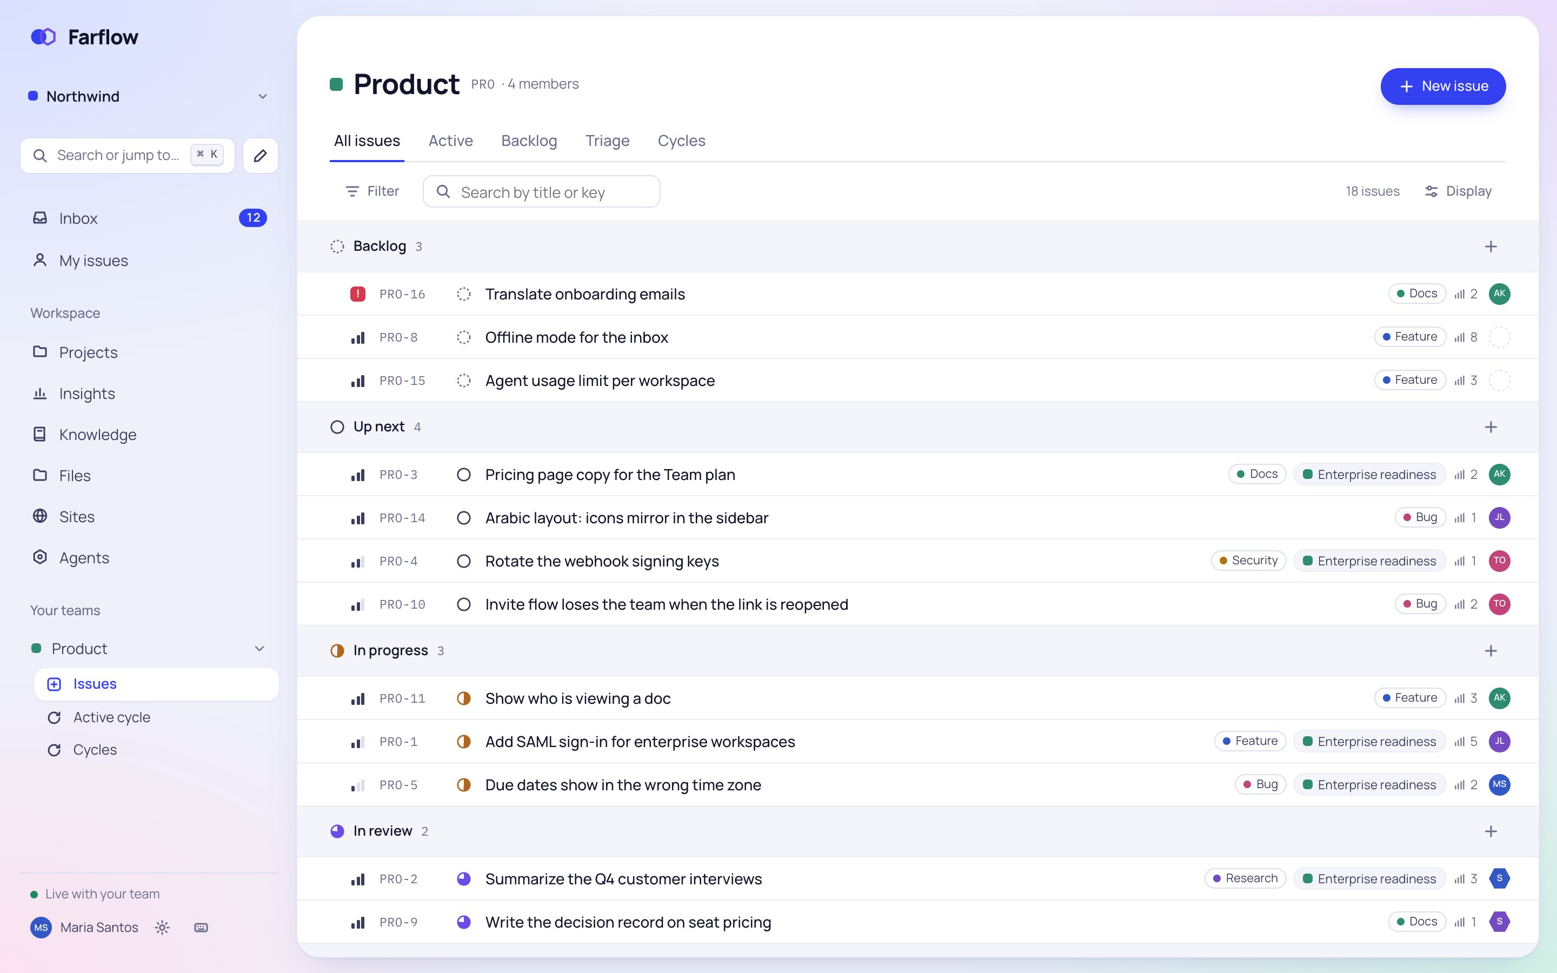The height and width of the screenshot is (973, 1557).
Task: Click the JL avatar on PRO-14
Action: pyautogui.click(x=1499, y=518)
